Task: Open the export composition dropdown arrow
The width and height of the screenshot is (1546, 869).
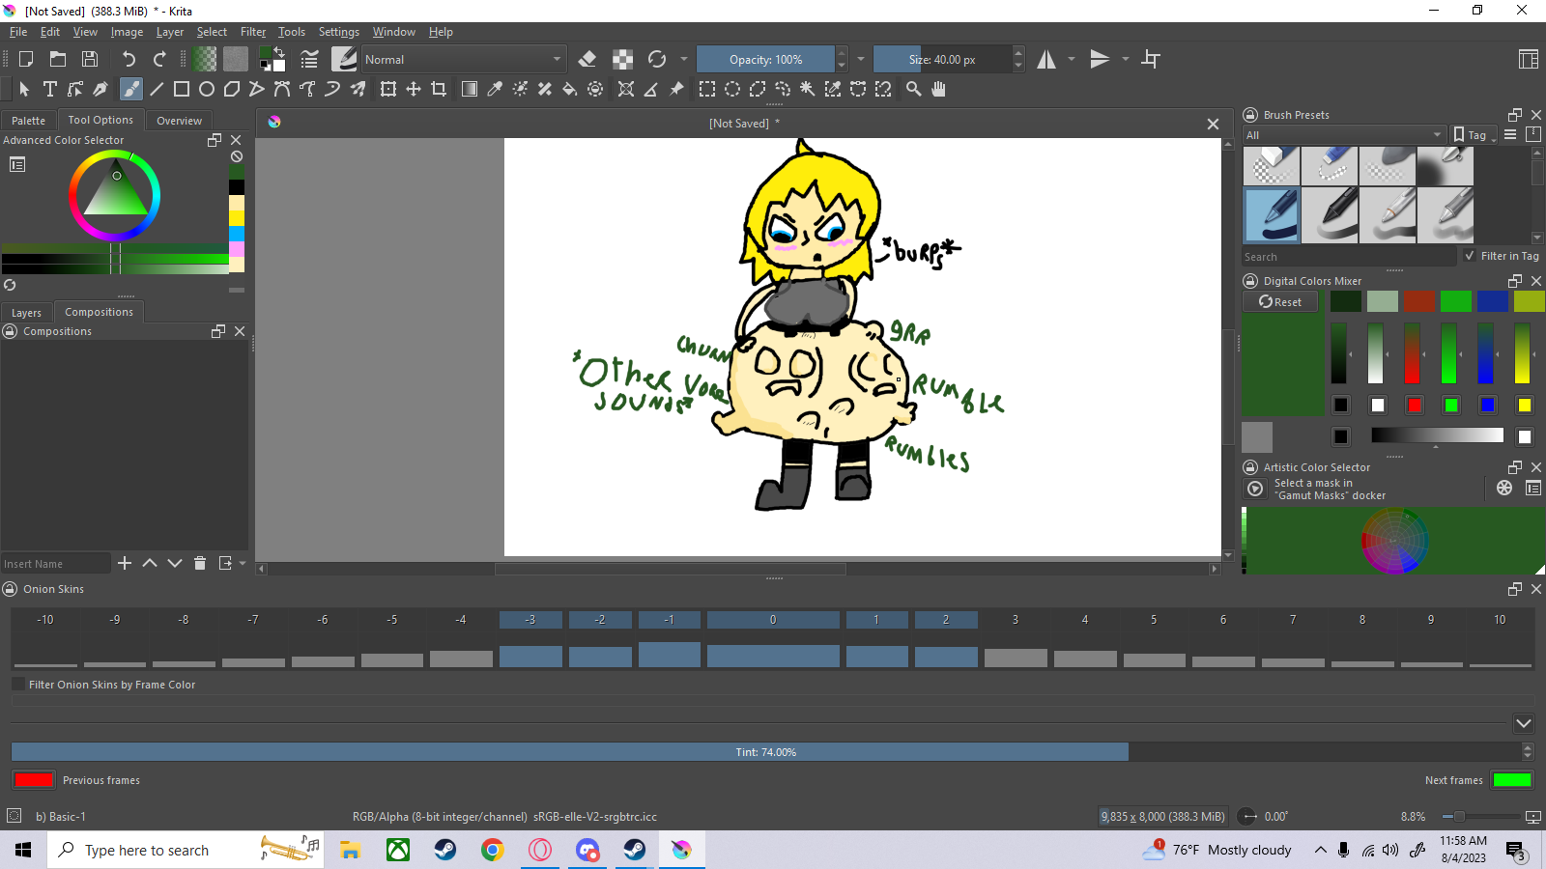Action: coord(243,563)
